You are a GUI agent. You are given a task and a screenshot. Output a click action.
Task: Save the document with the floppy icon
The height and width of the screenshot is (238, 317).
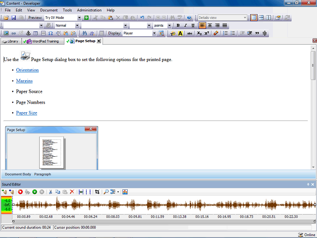(13, 18)
